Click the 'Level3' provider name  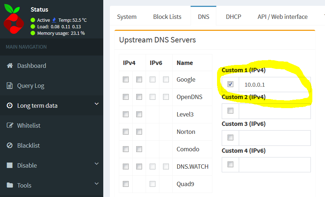tap(185, 114)
